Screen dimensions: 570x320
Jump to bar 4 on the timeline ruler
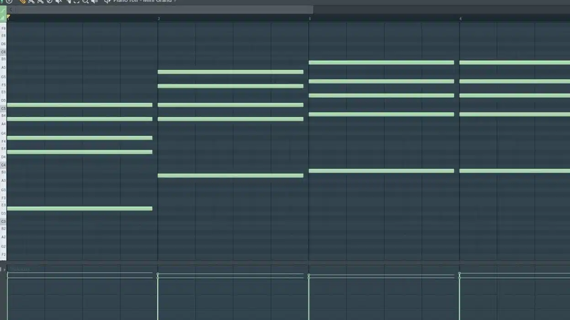pyautogui.click(x=460, y=19)
